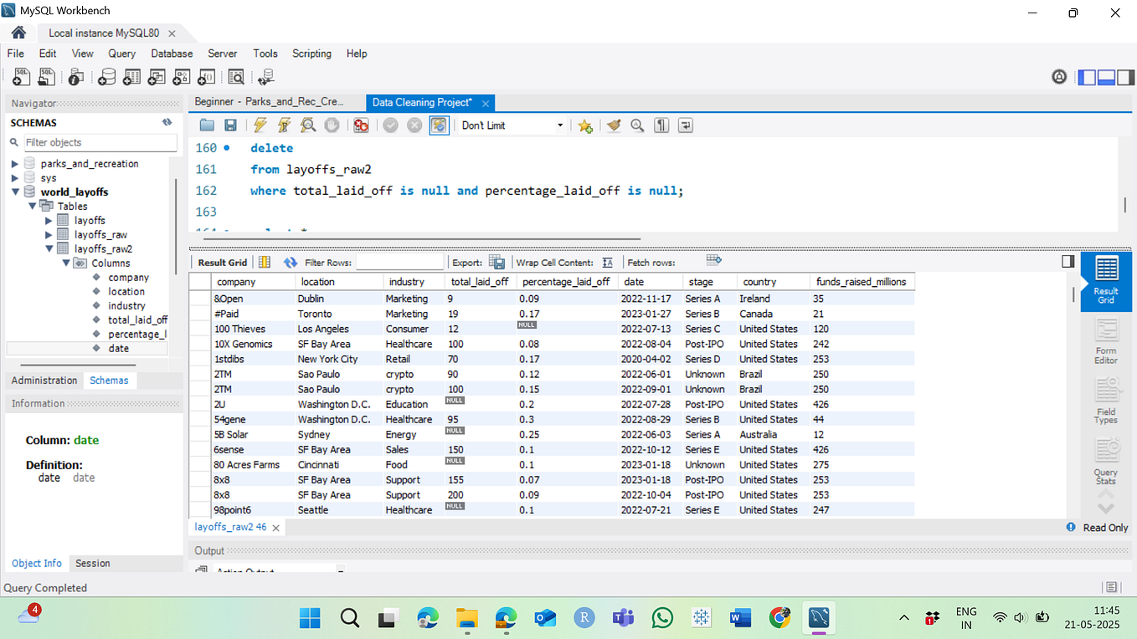Viewport: 1137px width, 639px height.
Task: Open an SQL script file icon
Action: (46, 76)
